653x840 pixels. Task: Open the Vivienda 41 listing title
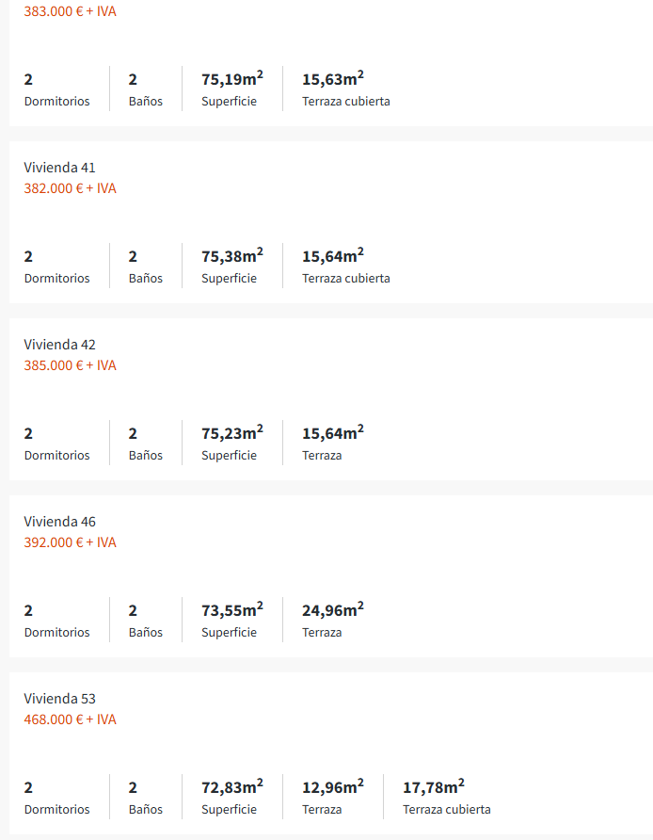tap(59, 168)
